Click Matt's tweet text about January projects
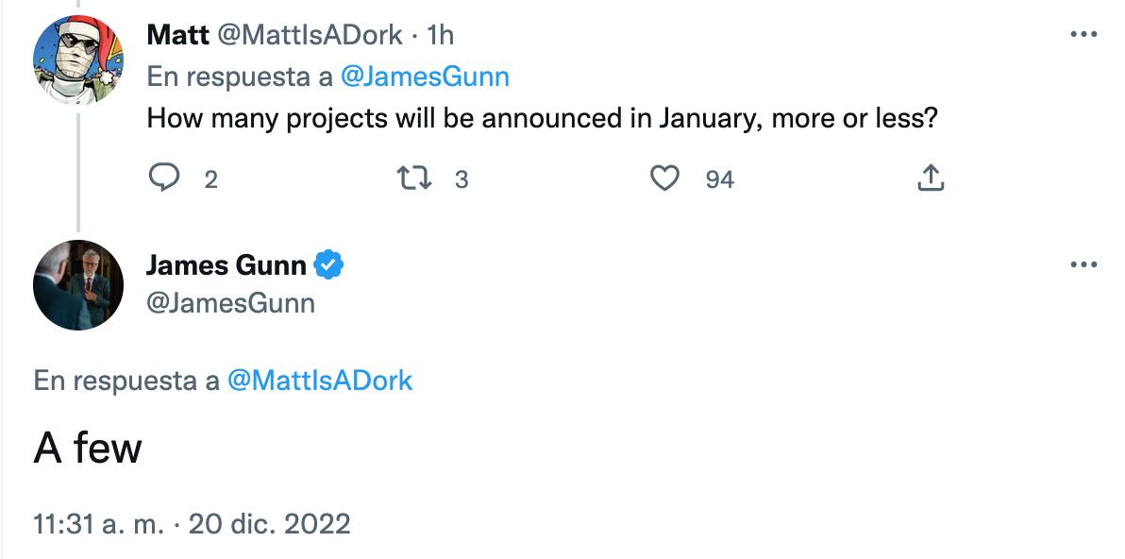The width and height of the screenshot is (1125, 559). tap(542, 120)
